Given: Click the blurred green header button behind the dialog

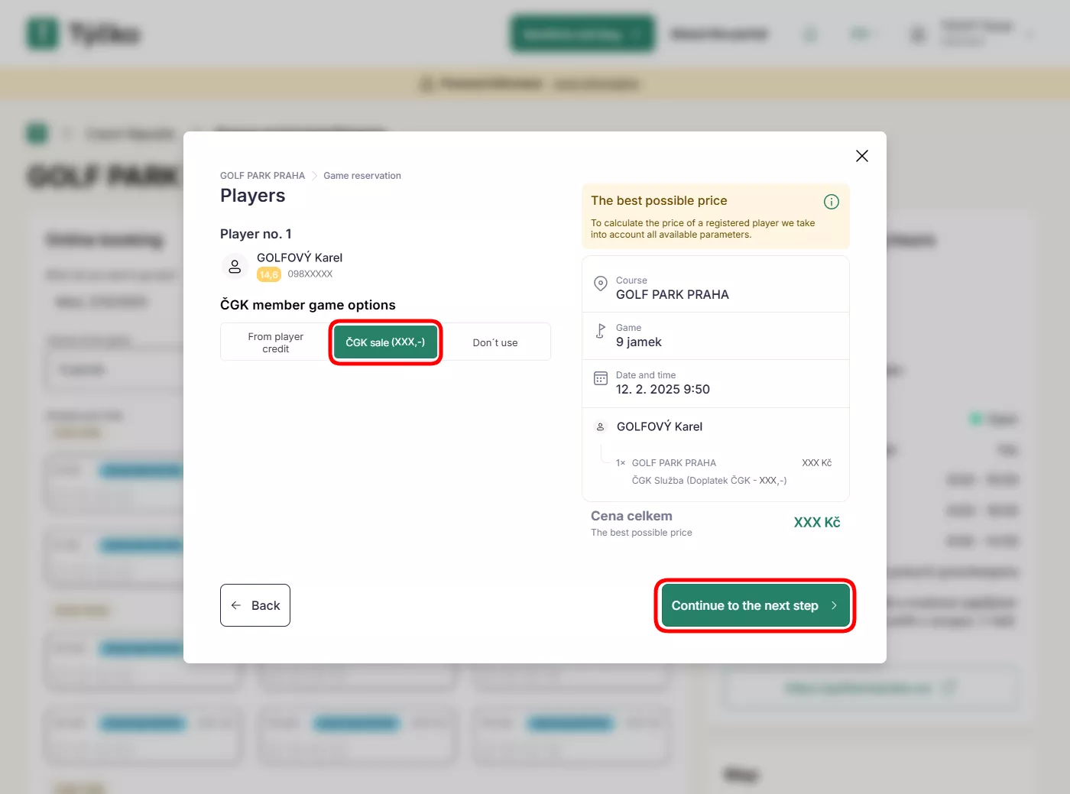Looking at the screenshot, I should (x=582, y=34).
